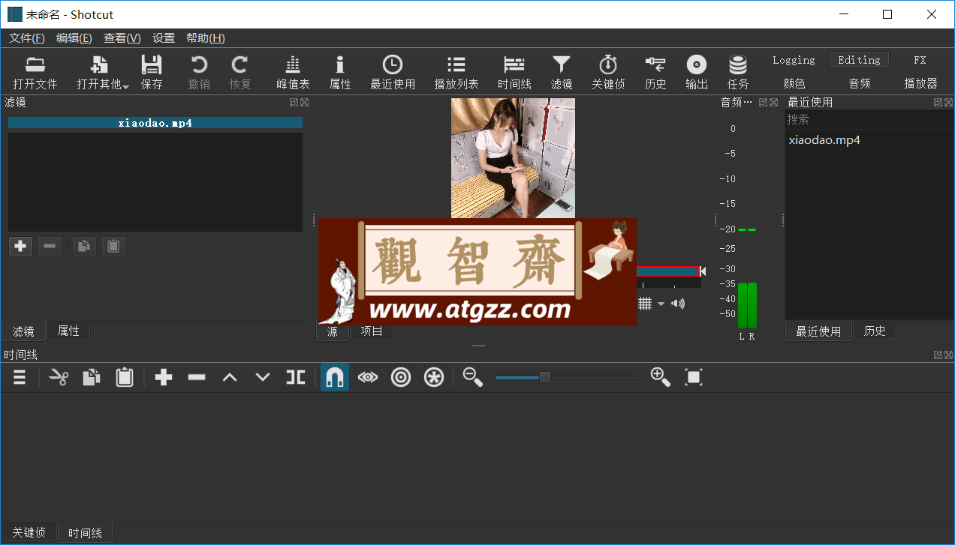Switch to FX layout

coord(920,60)
